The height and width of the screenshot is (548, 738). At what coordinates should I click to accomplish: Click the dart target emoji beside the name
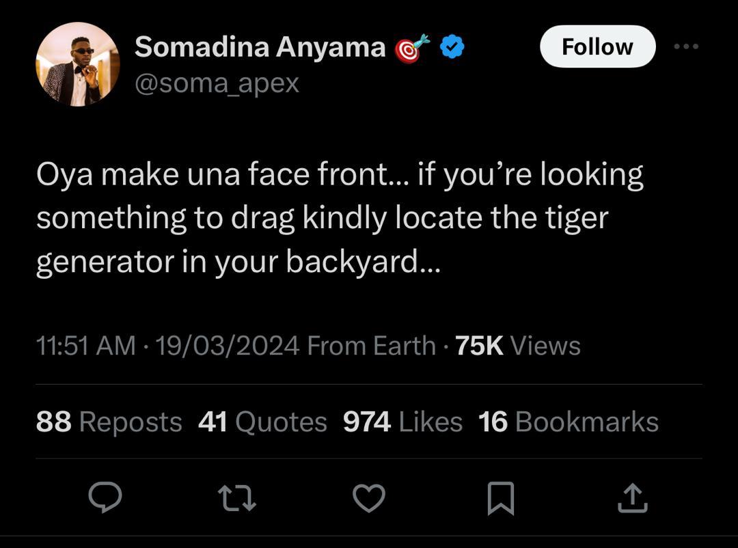413,47
